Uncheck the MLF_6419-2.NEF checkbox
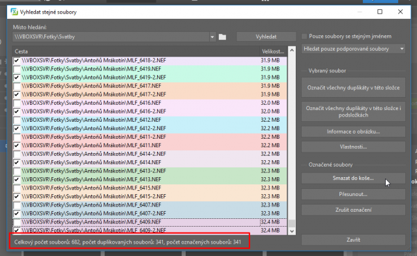 17,78
